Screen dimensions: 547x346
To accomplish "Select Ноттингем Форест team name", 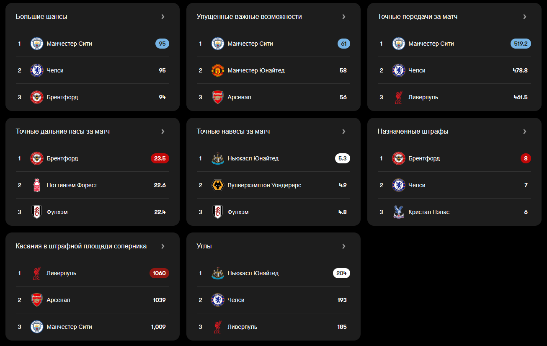I will point(72,185).
